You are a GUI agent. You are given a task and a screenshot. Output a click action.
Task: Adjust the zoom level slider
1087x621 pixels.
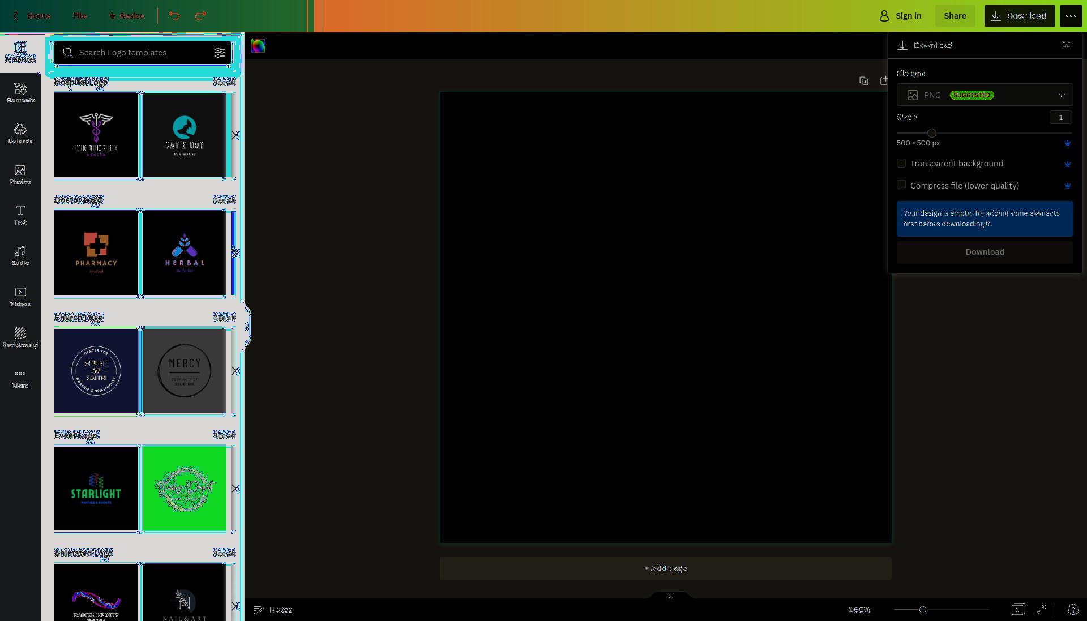click(x=923, y=610)
